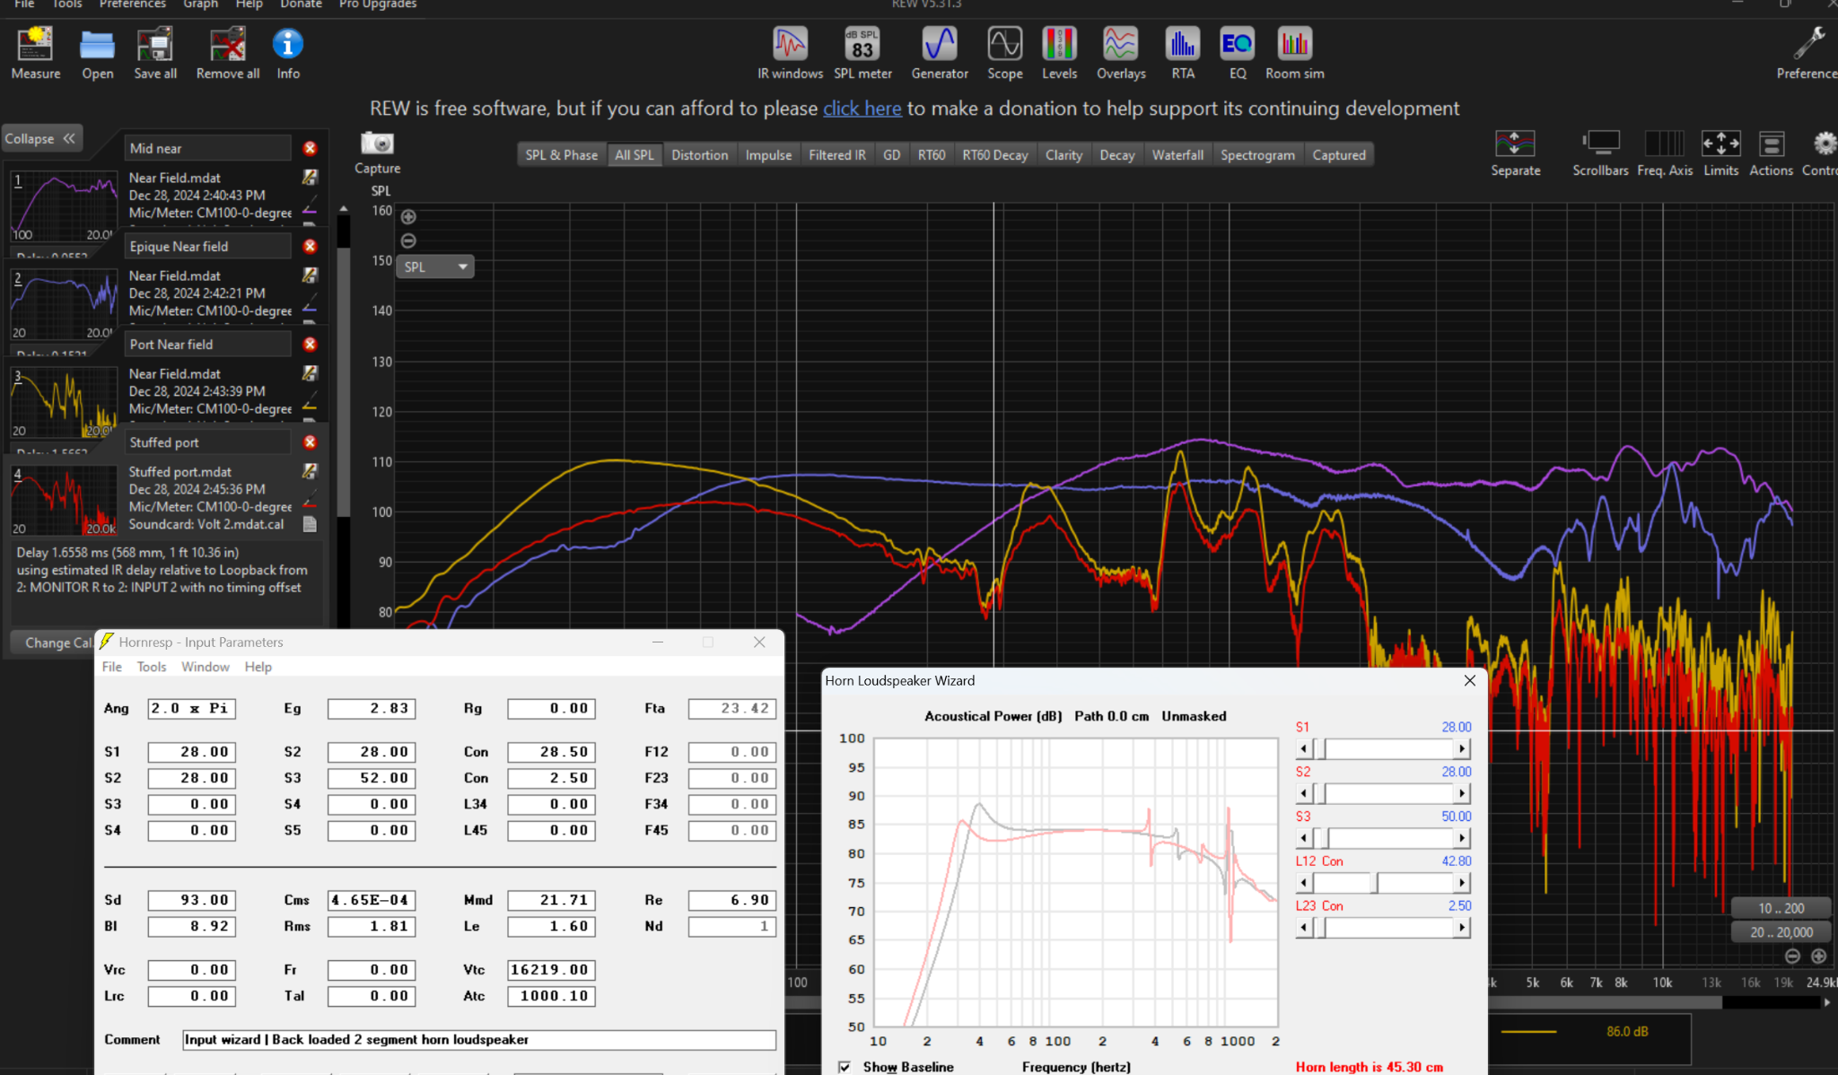Toggle graph Scrollbars icon
Image resolution: width=1838 pixels, height=1075 pixels.
1600,144
